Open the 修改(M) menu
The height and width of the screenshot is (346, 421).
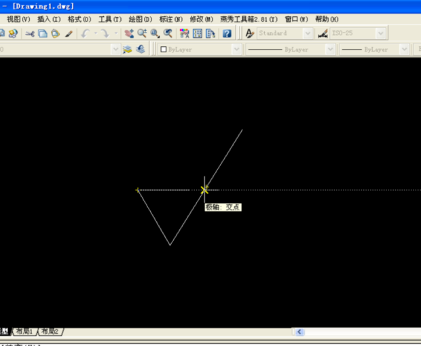pyautogui.click(x=202, y=19)
